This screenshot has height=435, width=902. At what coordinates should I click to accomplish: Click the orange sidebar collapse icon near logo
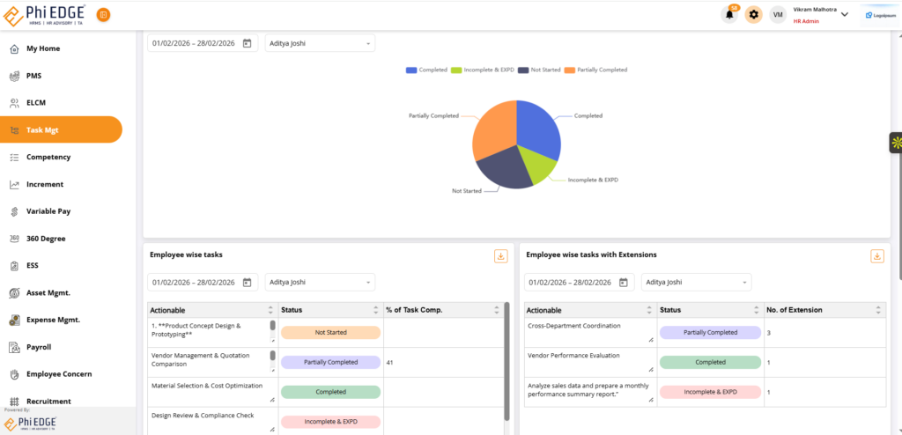click(x=103, y=15)
